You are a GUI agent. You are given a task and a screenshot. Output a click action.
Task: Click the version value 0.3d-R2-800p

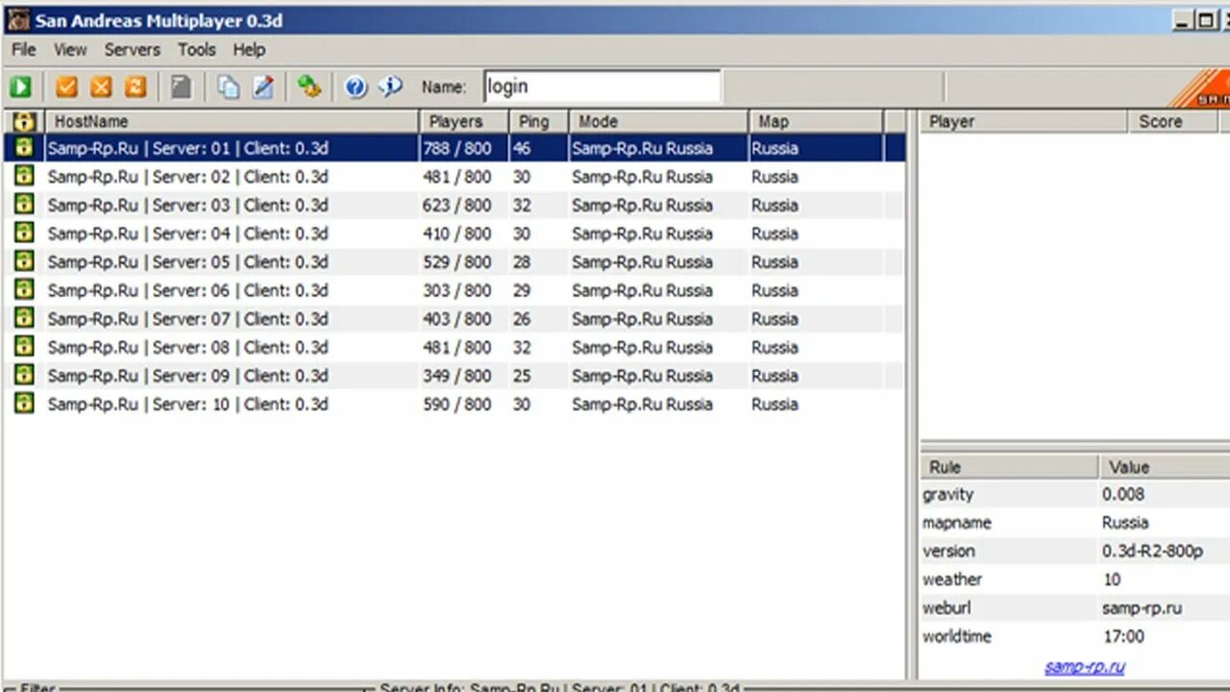(1152, 552)
